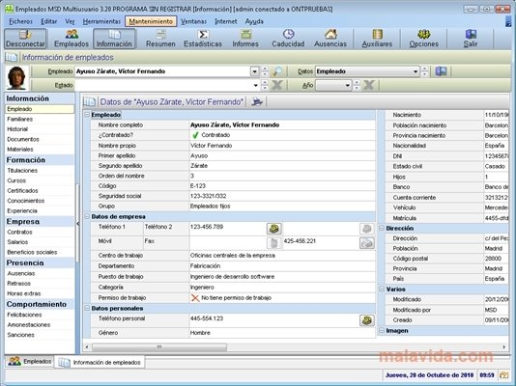Click the mobile phone icon in Móvil row
The width and height of the screenshot is (516, 386).
point(273,243)
